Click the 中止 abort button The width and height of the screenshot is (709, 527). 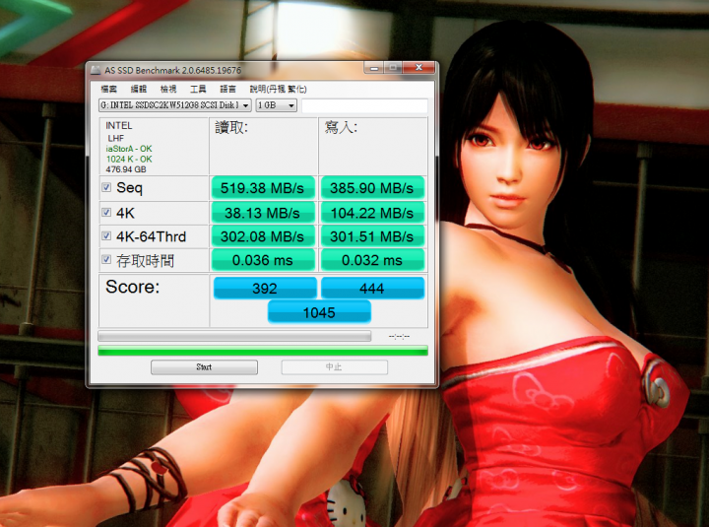(334, 366)
